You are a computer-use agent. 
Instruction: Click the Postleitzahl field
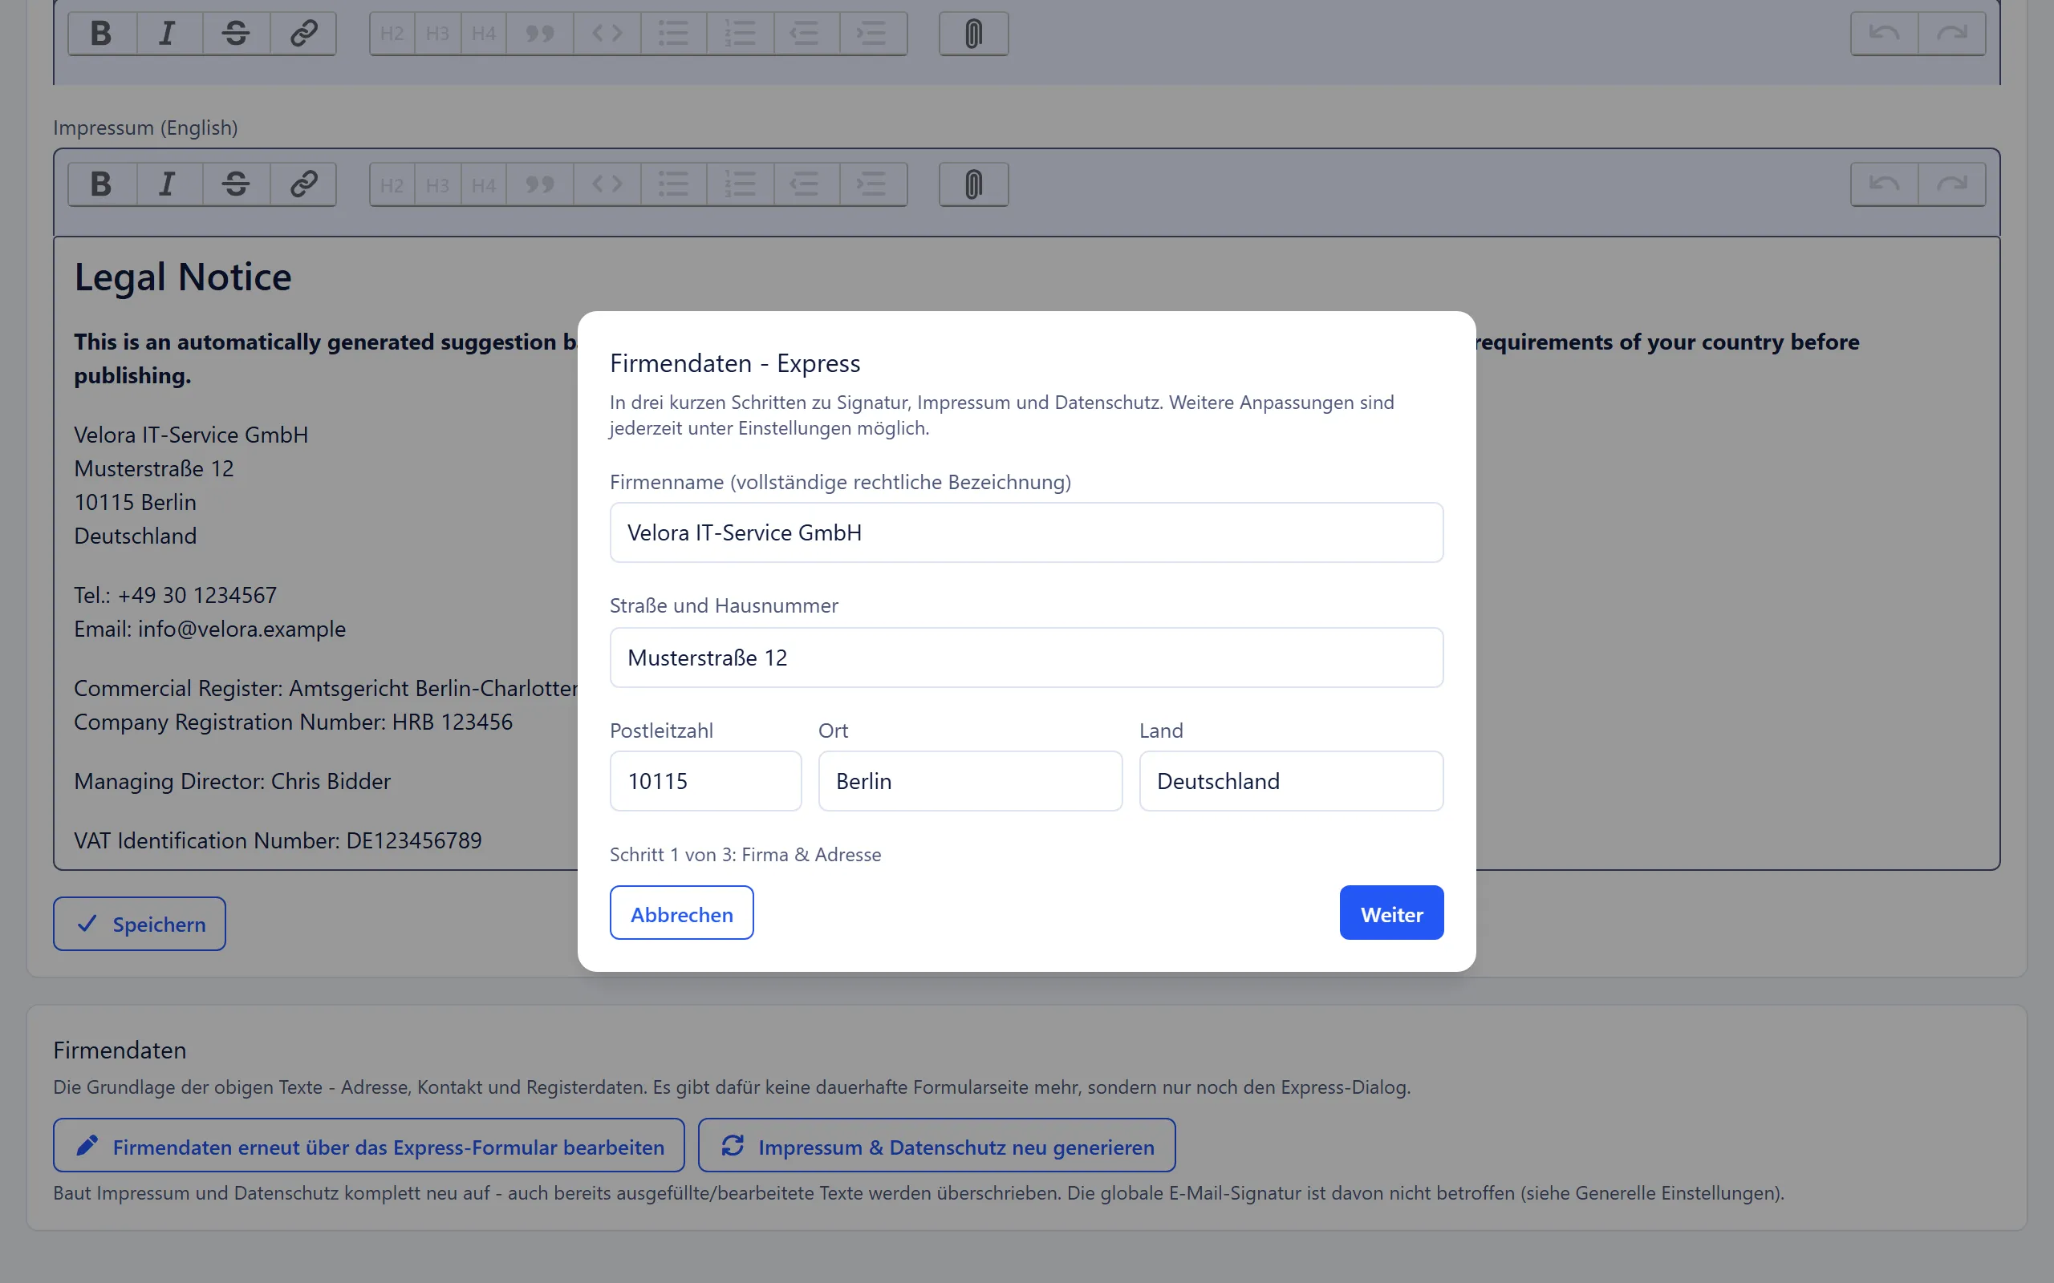point(705,781)
